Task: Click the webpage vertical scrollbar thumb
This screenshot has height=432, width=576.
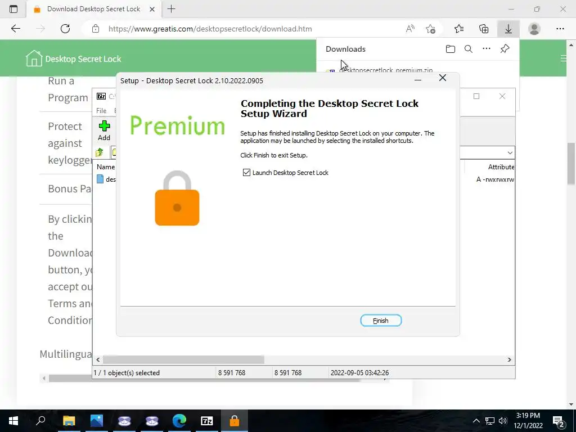Action: click(571, 164)
